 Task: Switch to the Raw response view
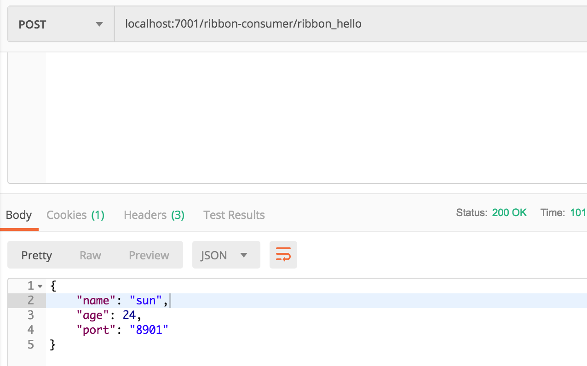(90, 255)
